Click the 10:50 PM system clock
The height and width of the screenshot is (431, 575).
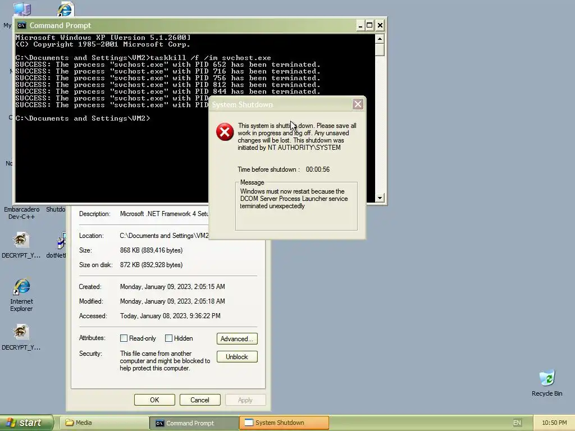(x=554, y=423)
